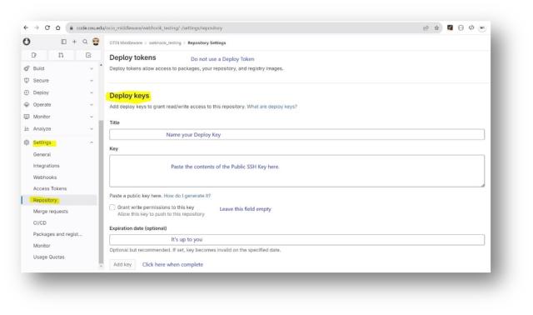Click the sidebar scrollbar up arrow
The width and height of the screenshot is (533, 315).
click(x=101, y=65)
